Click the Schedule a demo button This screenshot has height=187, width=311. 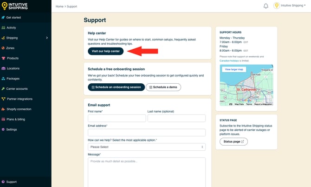click(163, 87)
